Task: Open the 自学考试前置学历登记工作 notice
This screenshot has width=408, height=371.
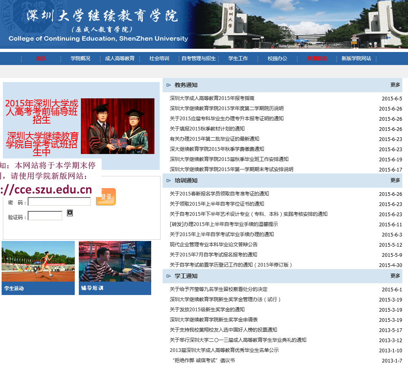Action: [x=231, y=265]
